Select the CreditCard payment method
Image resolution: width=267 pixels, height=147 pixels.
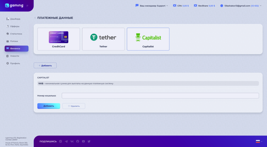59,39
